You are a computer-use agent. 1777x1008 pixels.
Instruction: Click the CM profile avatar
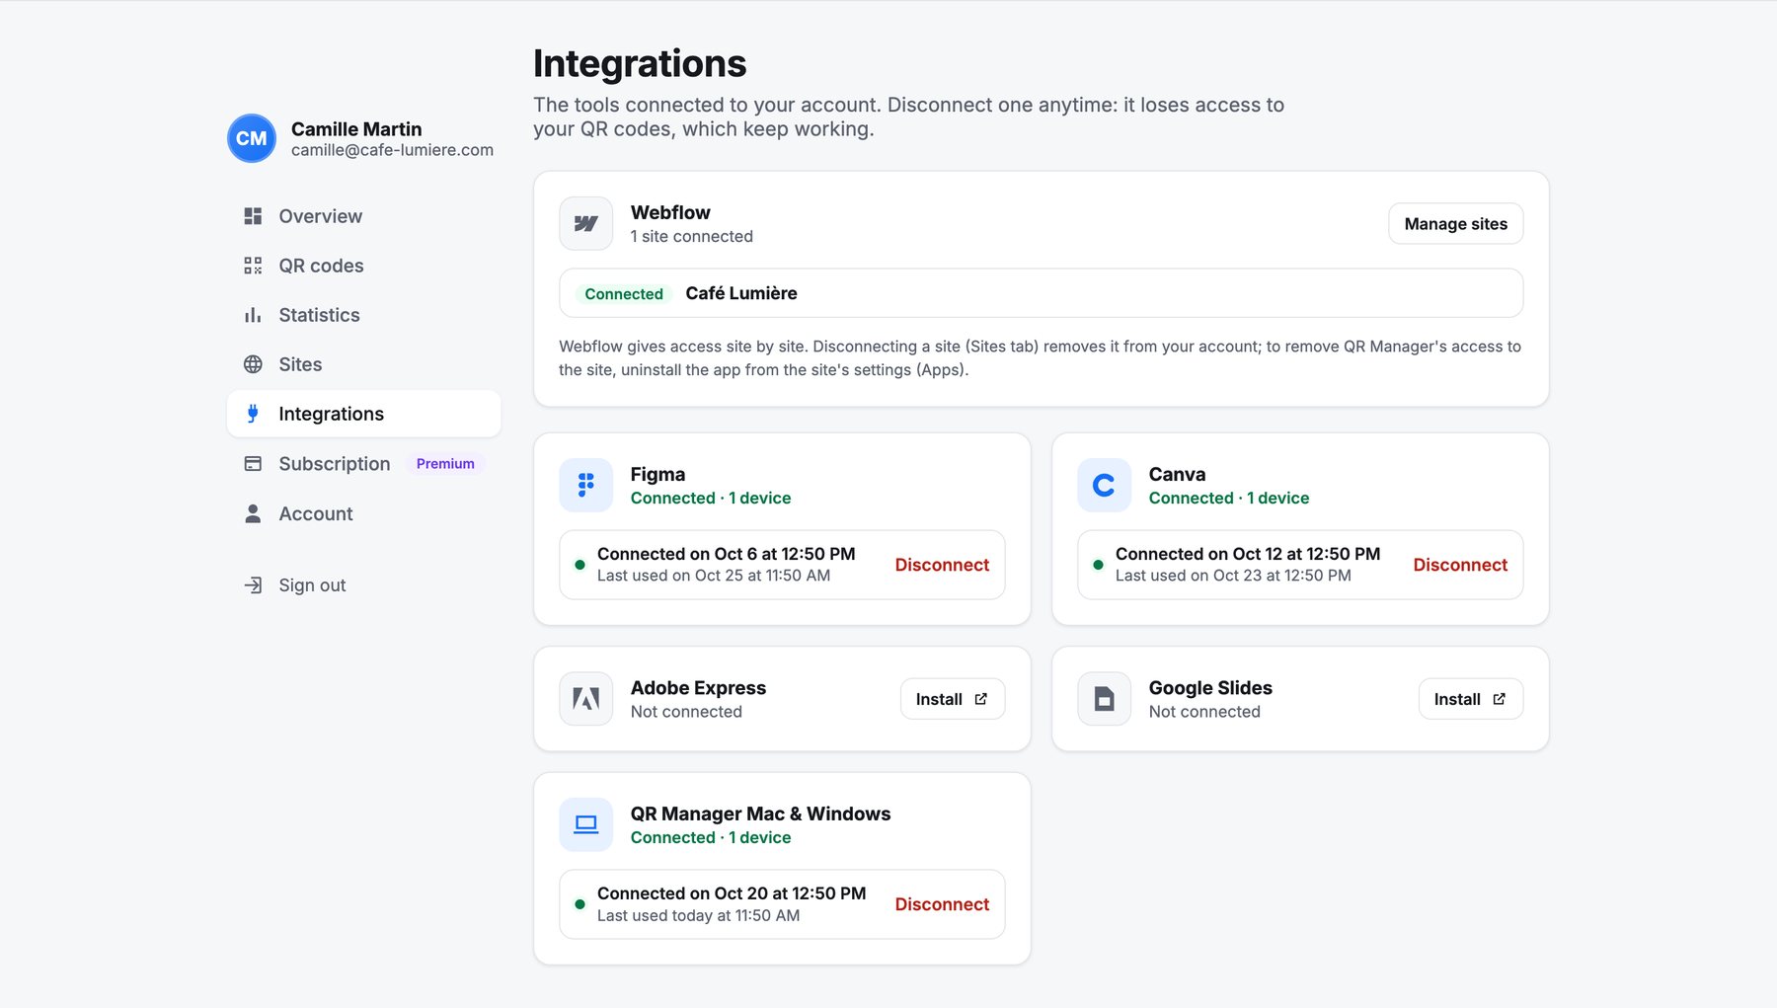coord(252,138)
